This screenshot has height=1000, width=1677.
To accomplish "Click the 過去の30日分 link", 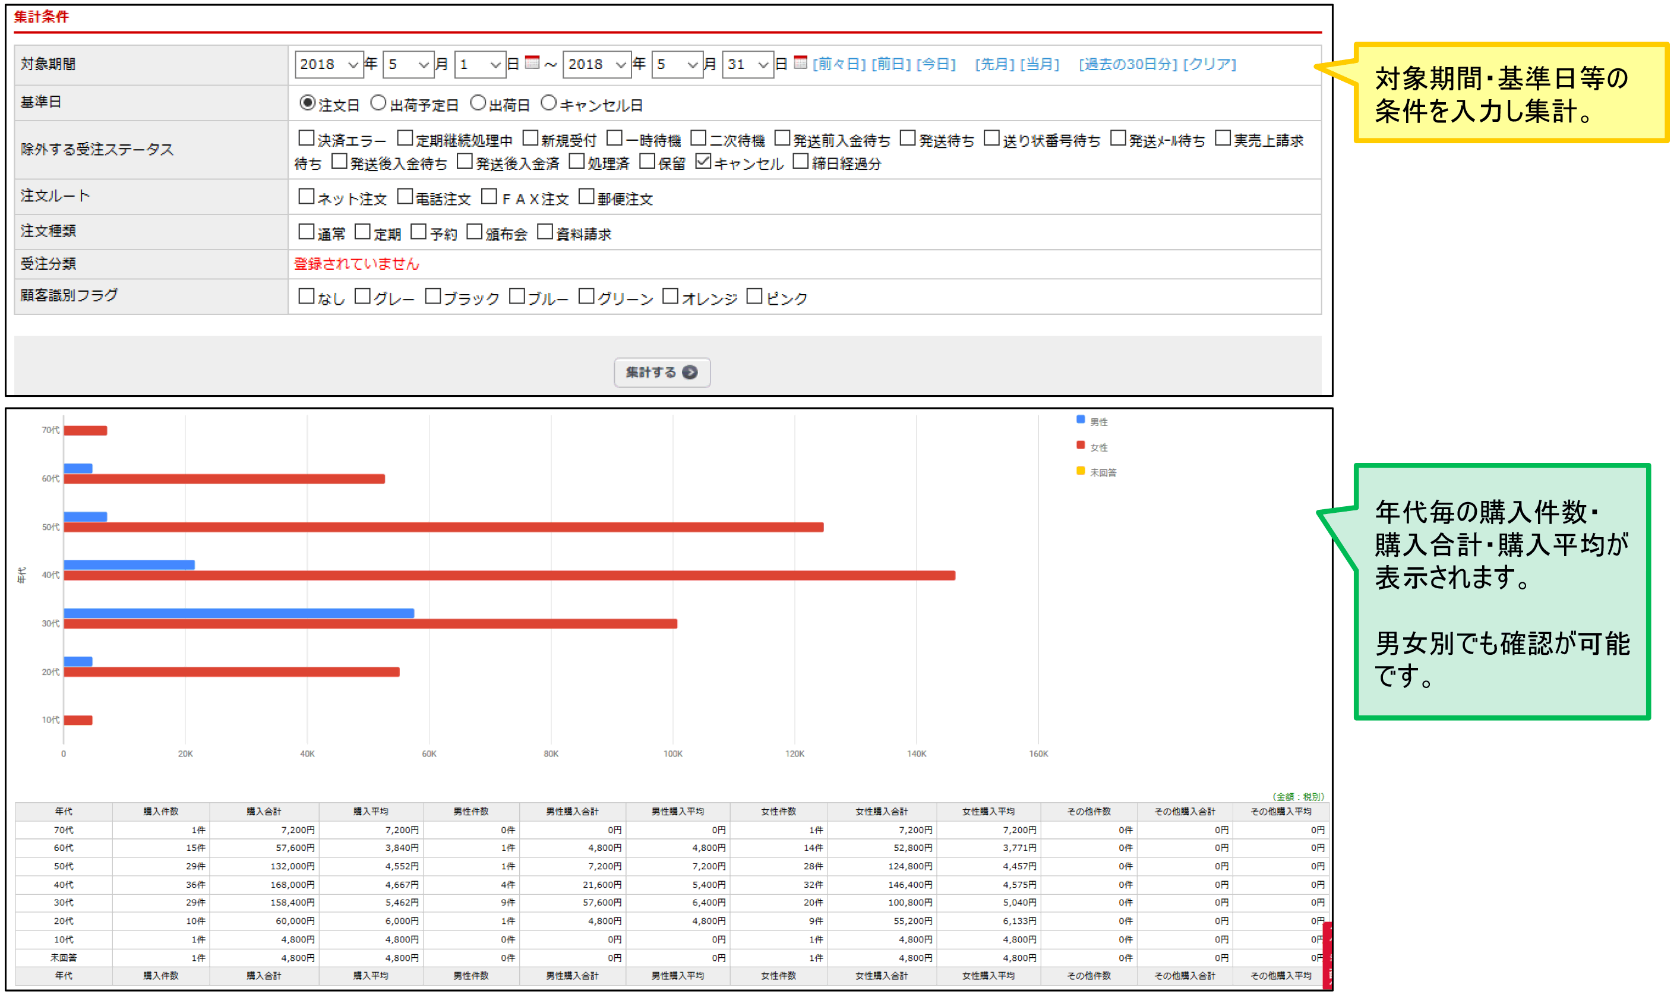I will pos(1129,64).
